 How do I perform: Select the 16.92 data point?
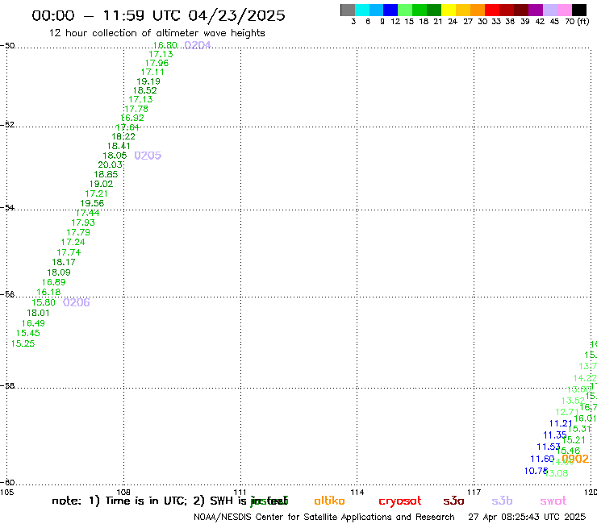click(x=132, y=118)
